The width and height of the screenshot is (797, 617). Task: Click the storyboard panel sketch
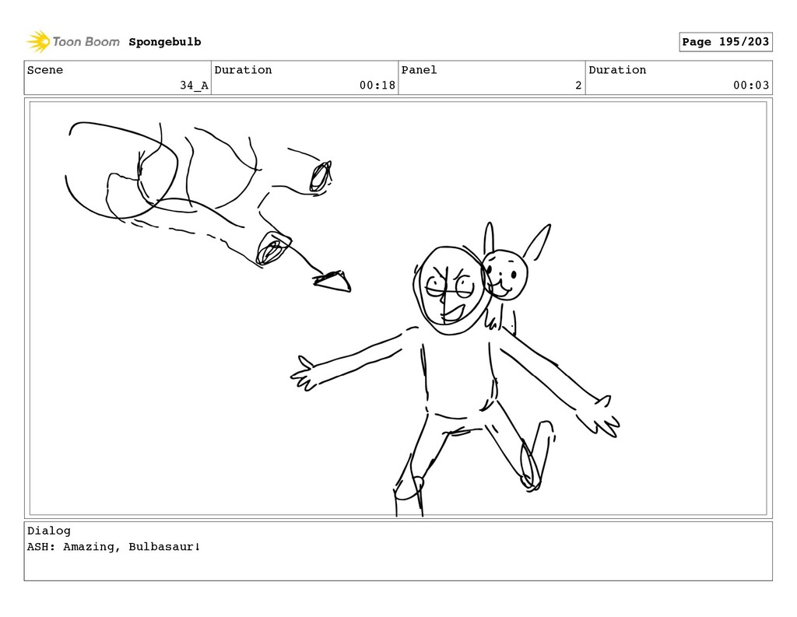(x=398, y=308)
